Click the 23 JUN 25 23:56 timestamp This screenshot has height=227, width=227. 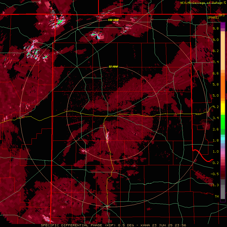coord(169,225)
